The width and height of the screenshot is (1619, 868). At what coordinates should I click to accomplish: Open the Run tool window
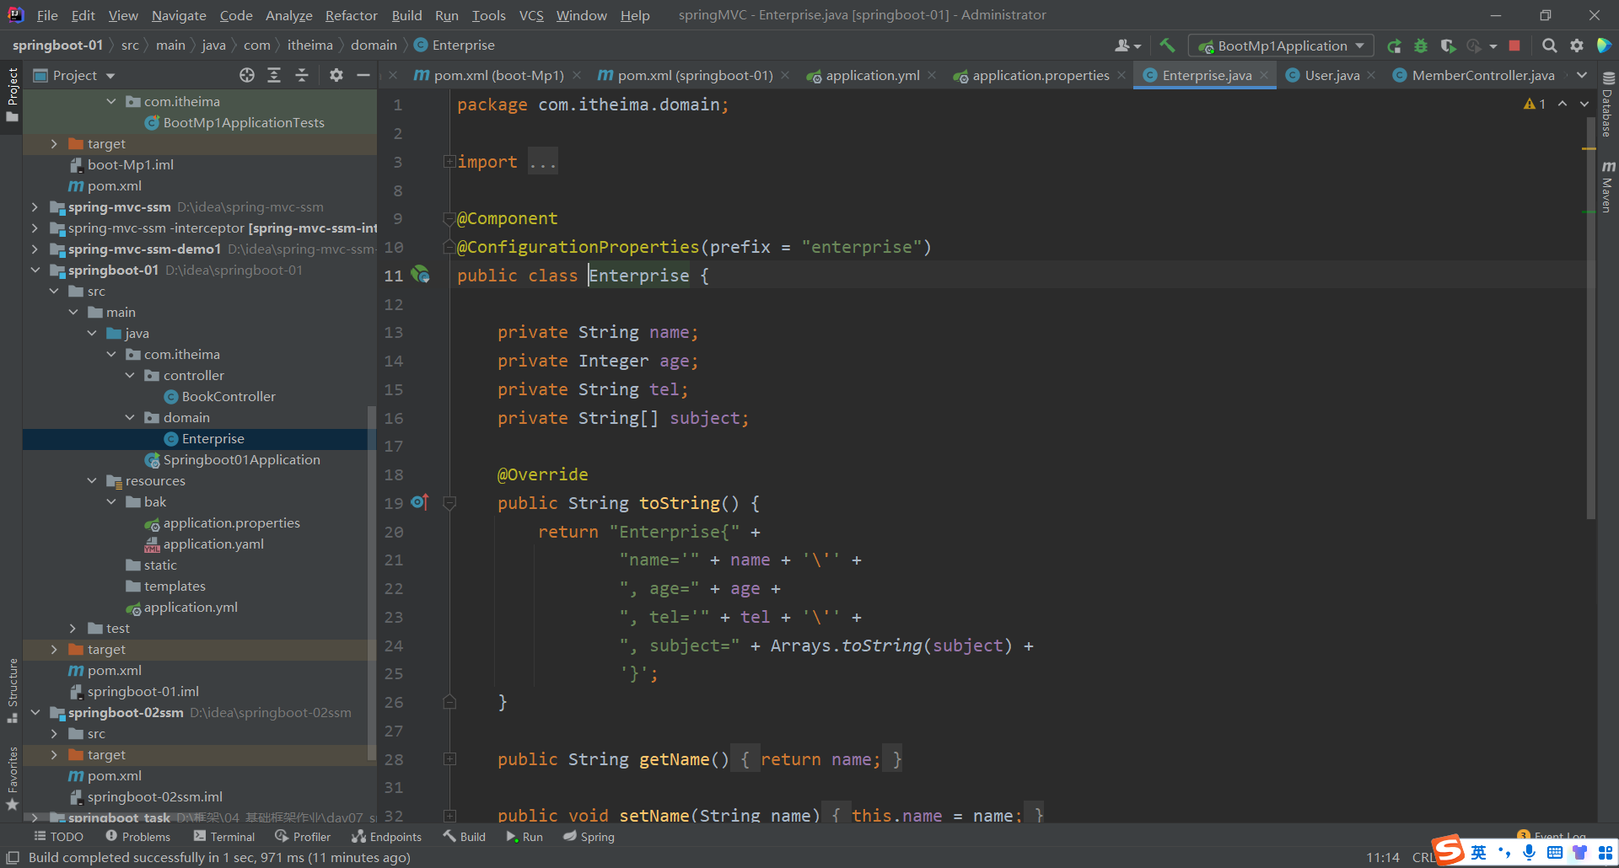(x=524, y=837)
